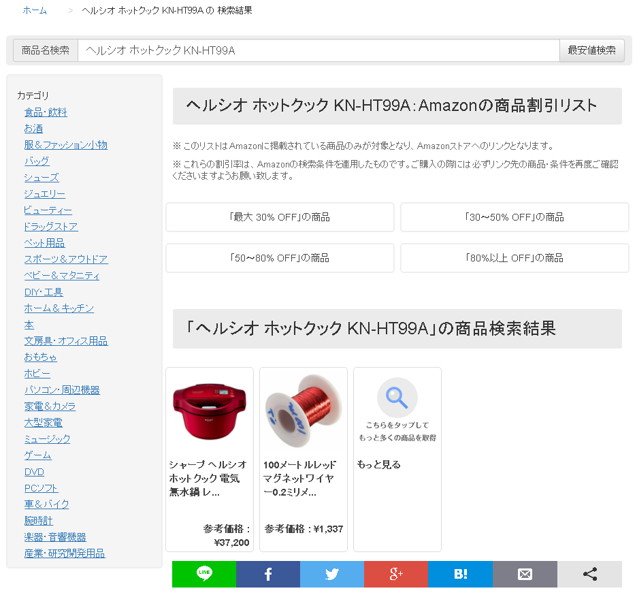Open the ミュージック category
637x595 pixels.
[47, 439]
